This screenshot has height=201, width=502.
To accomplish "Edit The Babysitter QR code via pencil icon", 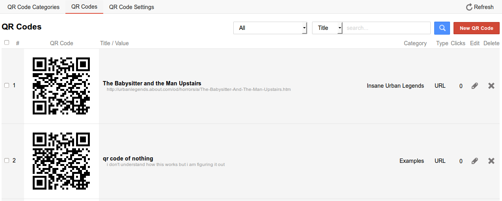I will coord(475,86).
